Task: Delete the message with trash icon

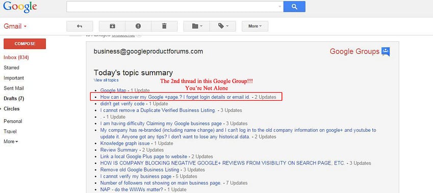Action: click(164, 26)
